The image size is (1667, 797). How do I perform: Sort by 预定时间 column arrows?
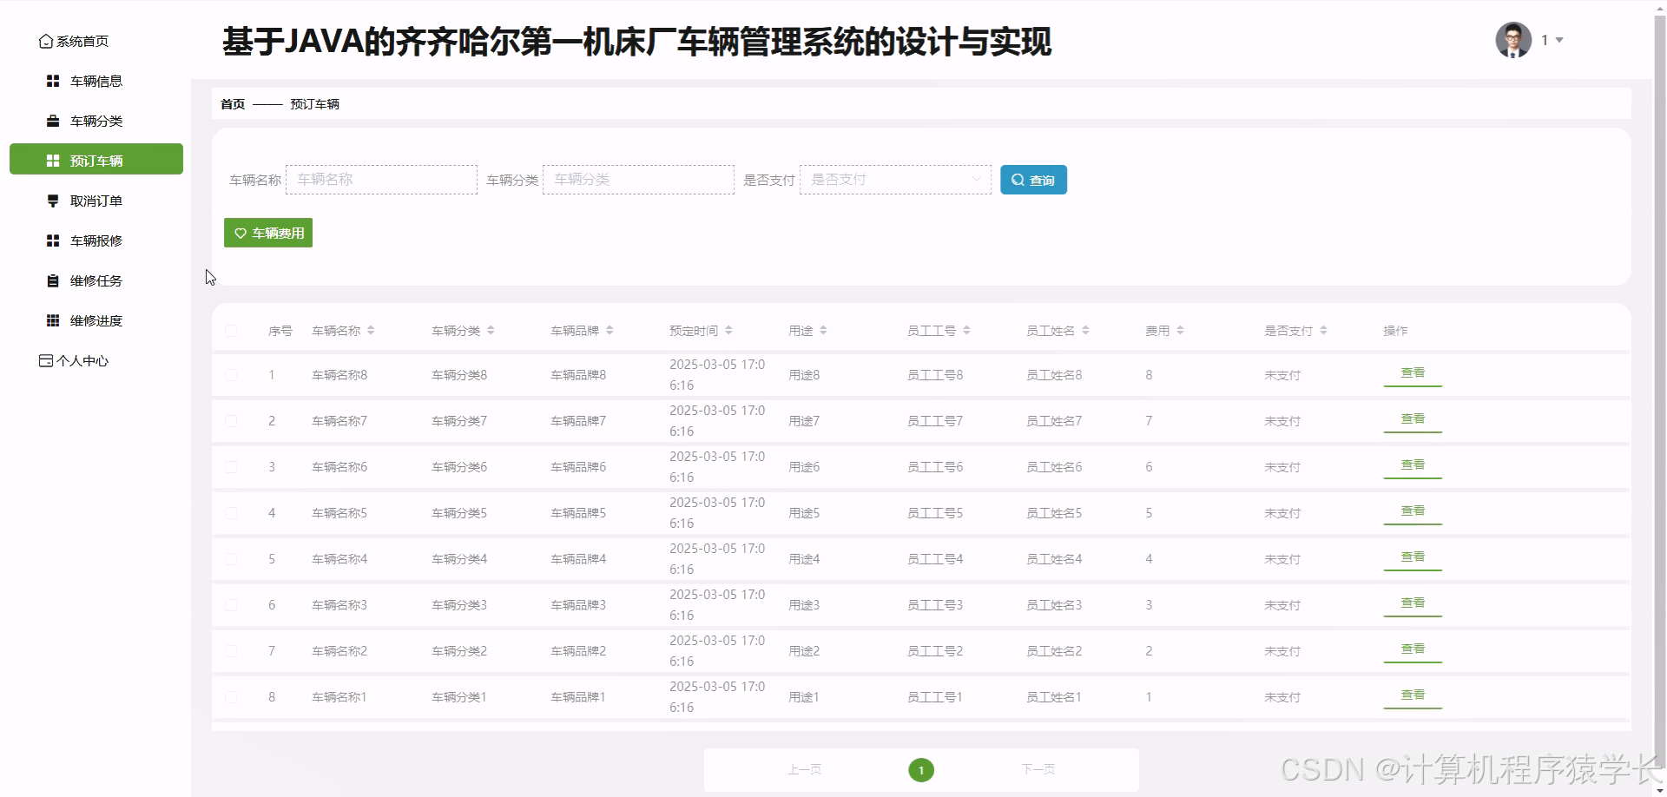tap(728, 331)
